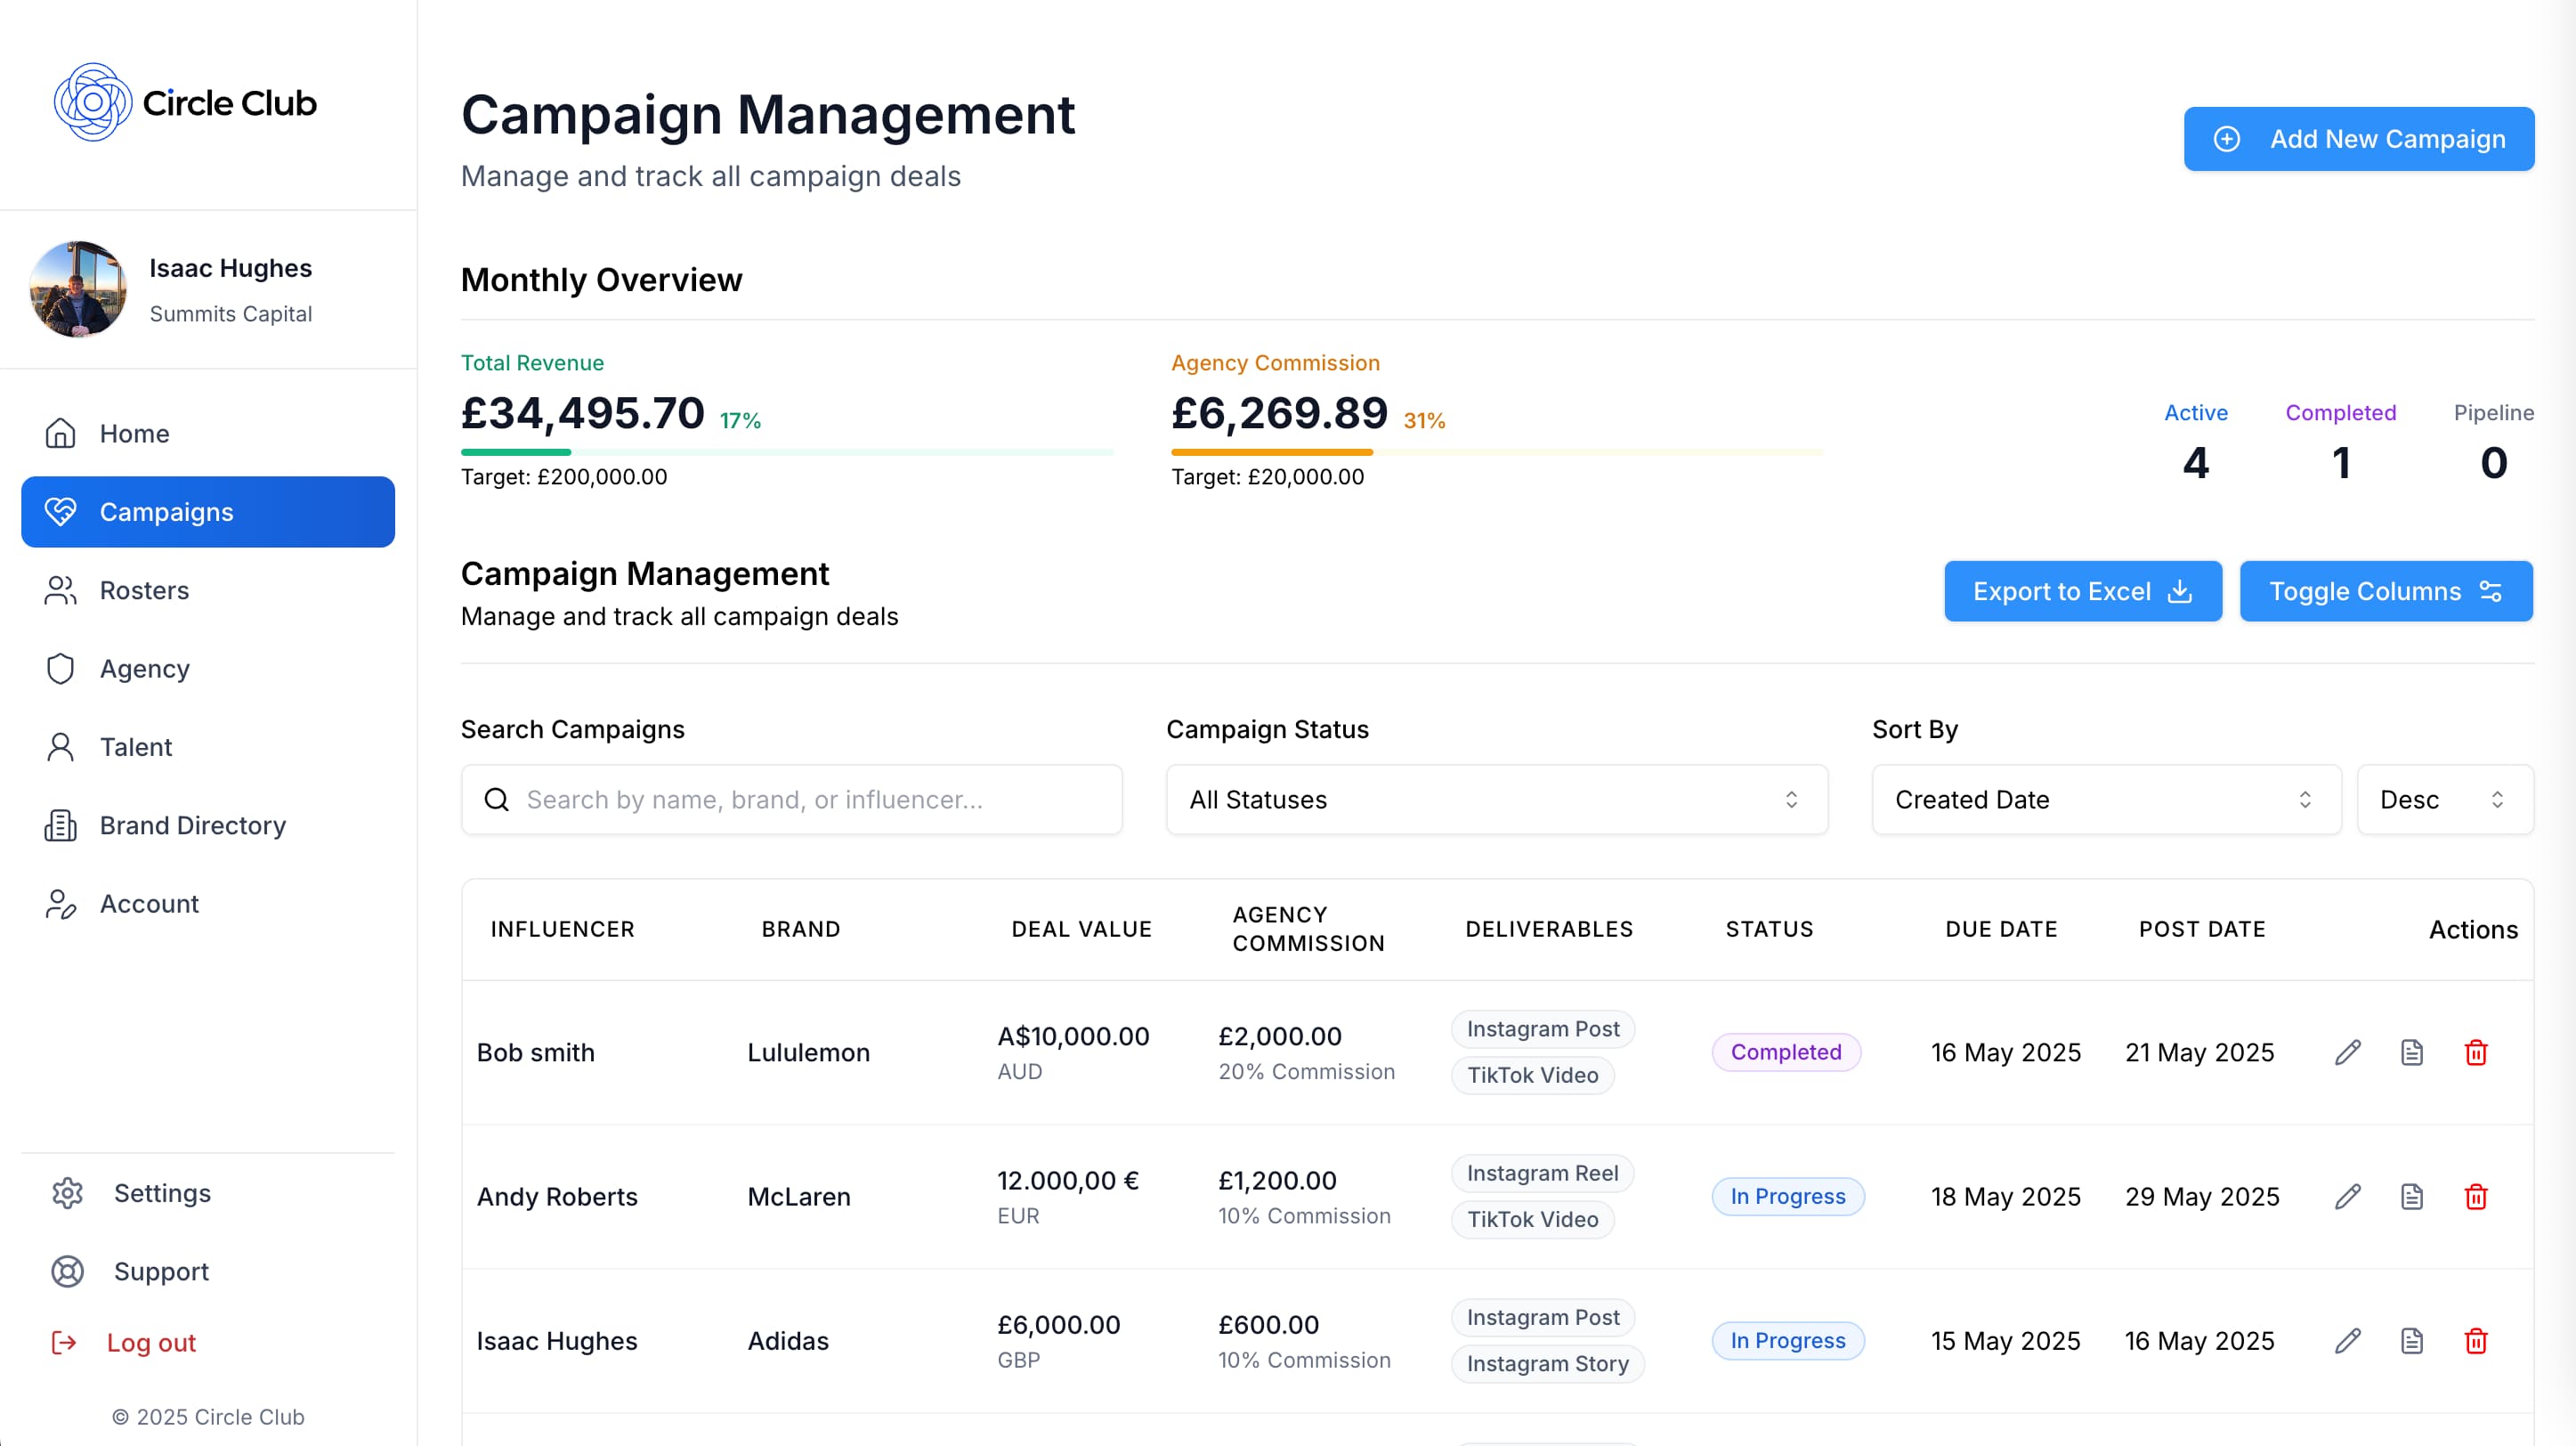The height and width of the screenshot is (1446, 2576).
Task: Click the Circle Club logo
Action: coord(185,102)
